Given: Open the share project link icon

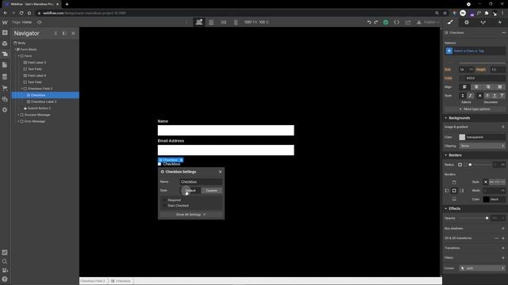Looking at the screenshot, I should [408, 22].
